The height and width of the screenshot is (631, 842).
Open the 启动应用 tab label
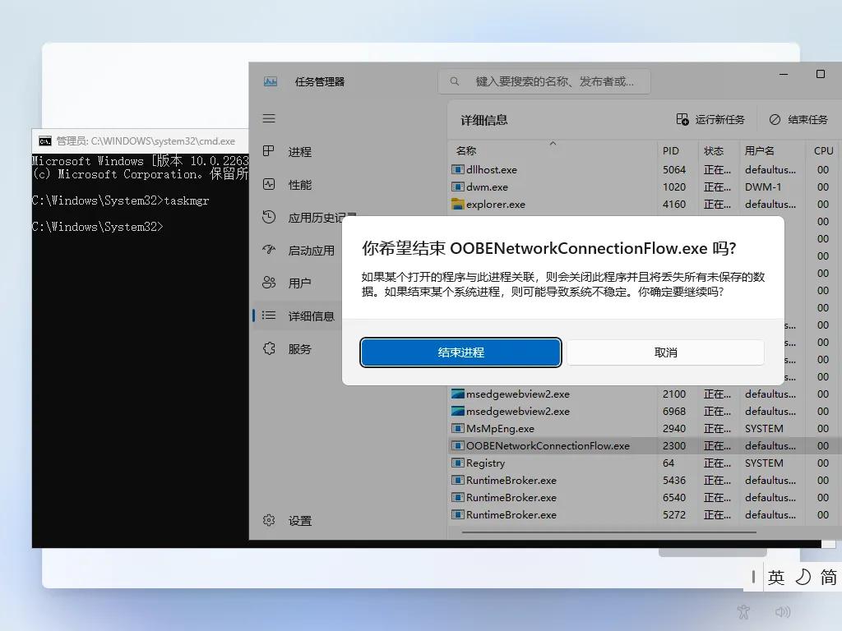[x=312, y=251]
